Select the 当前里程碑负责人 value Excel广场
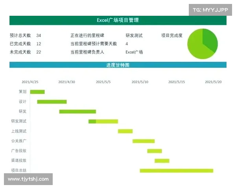This screenshot has height=189, width=236. [134, 52]
